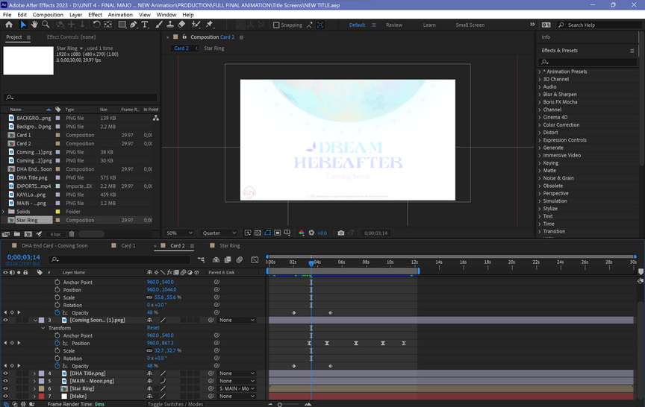Image resolution: width=645 pixels, height=407 pixels.
Task: Expand the DHA Title.png layer
Action: tap(34, 373)
